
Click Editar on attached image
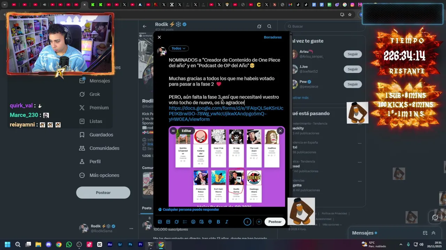pos(186,131)
